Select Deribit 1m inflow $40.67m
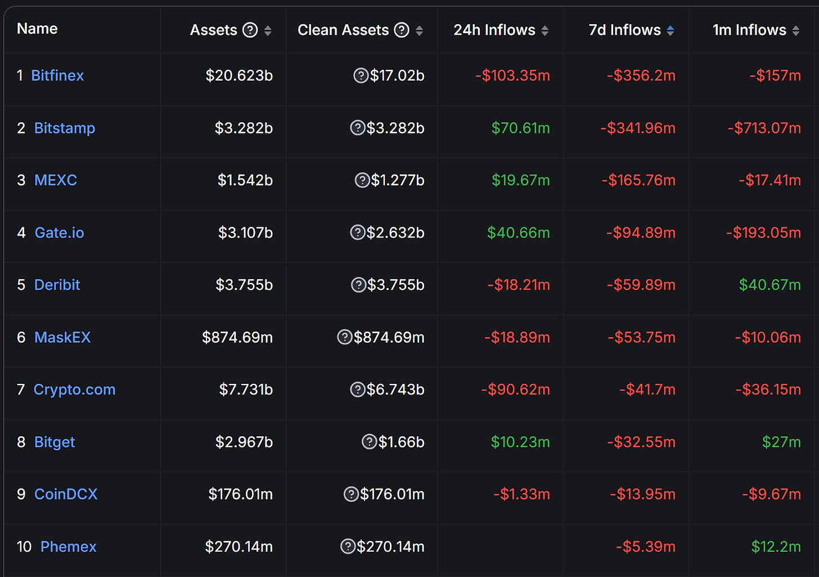Screen dimensions: 819x577 tap(770, 285)
